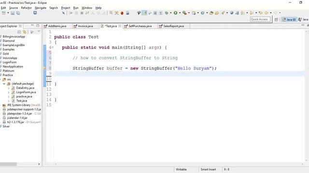Open the Window menu

(x=87, y=8)
